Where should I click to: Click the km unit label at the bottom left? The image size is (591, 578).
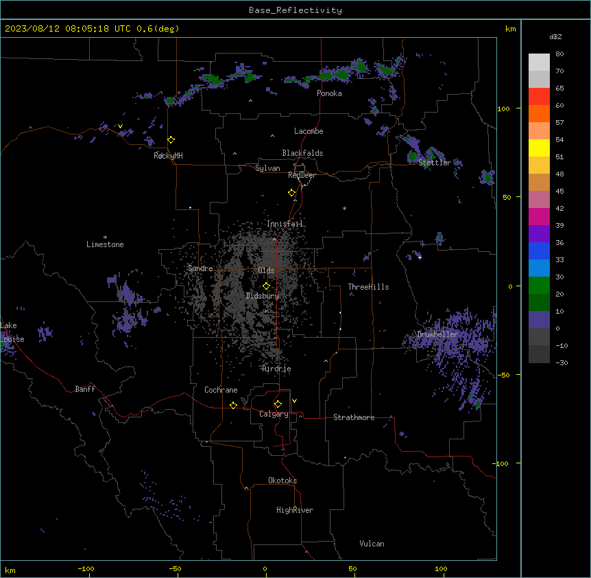(x=10, y=570)
